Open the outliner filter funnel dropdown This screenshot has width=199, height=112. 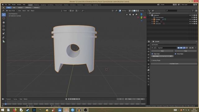[x=193, y=11]
